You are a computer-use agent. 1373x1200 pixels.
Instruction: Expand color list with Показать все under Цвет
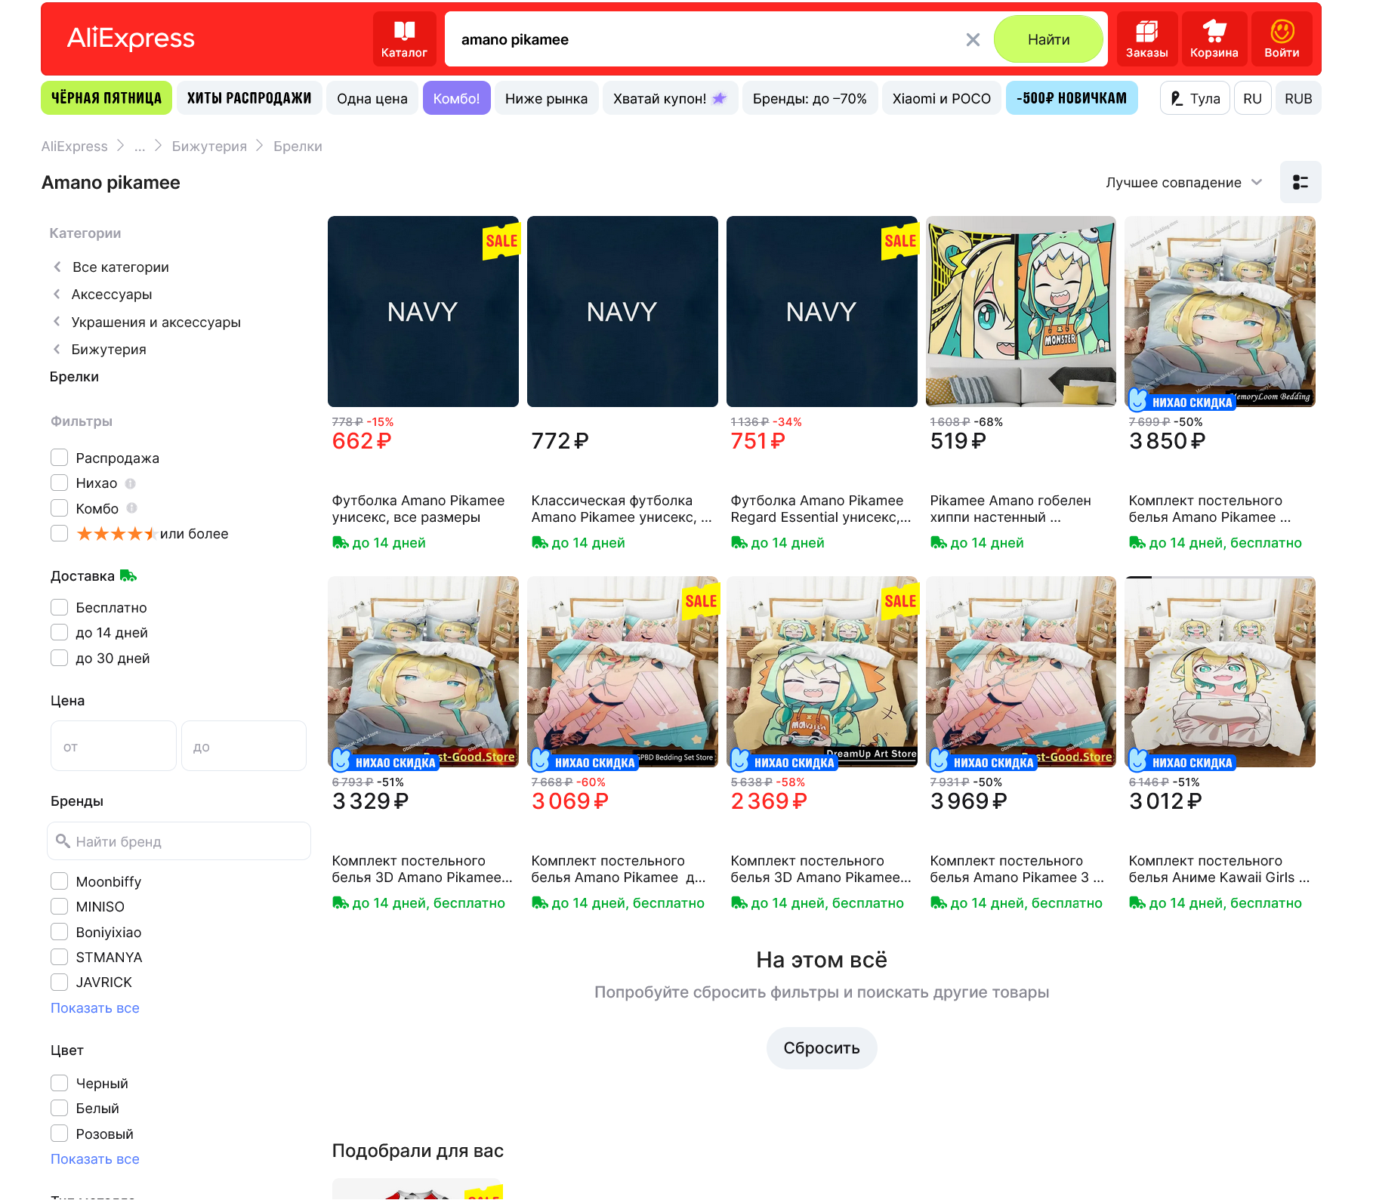point(95,1159)
